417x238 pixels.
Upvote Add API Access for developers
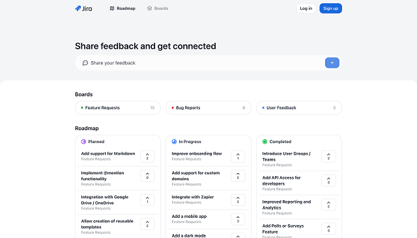pos(328,181)
